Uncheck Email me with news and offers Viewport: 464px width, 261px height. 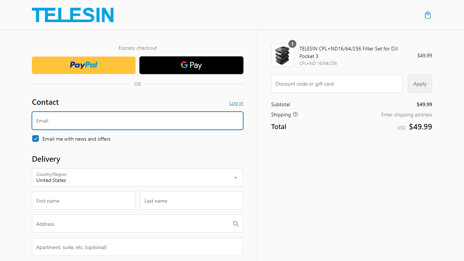pos(36,138)
